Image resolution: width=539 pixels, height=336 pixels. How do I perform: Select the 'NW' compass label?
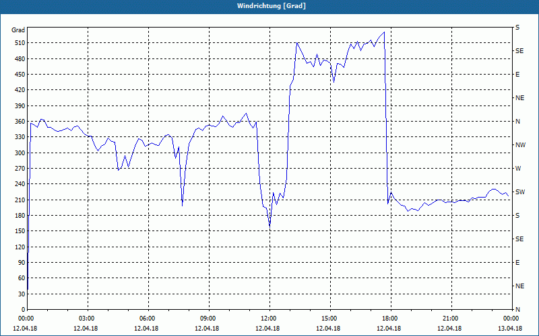pos(520,145)
